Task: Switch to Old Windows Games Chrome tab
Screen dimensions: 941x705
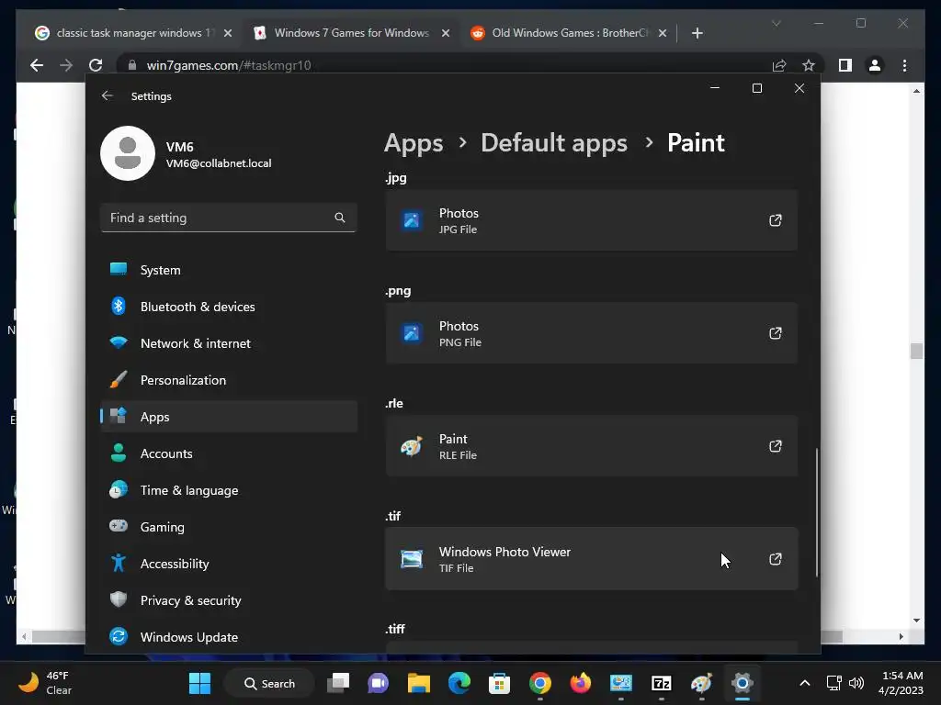Action: point(568,33)
